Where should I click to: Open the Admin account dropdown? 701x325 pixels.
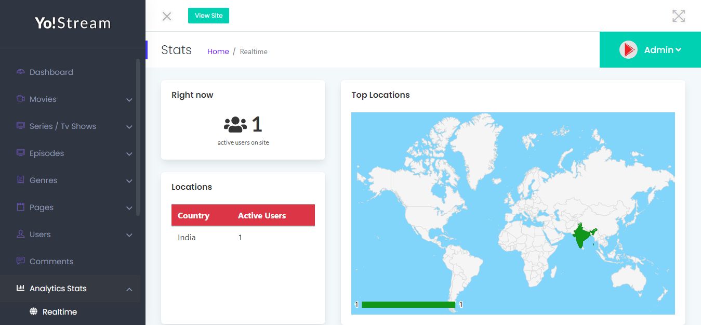click(x=663, y=50)
